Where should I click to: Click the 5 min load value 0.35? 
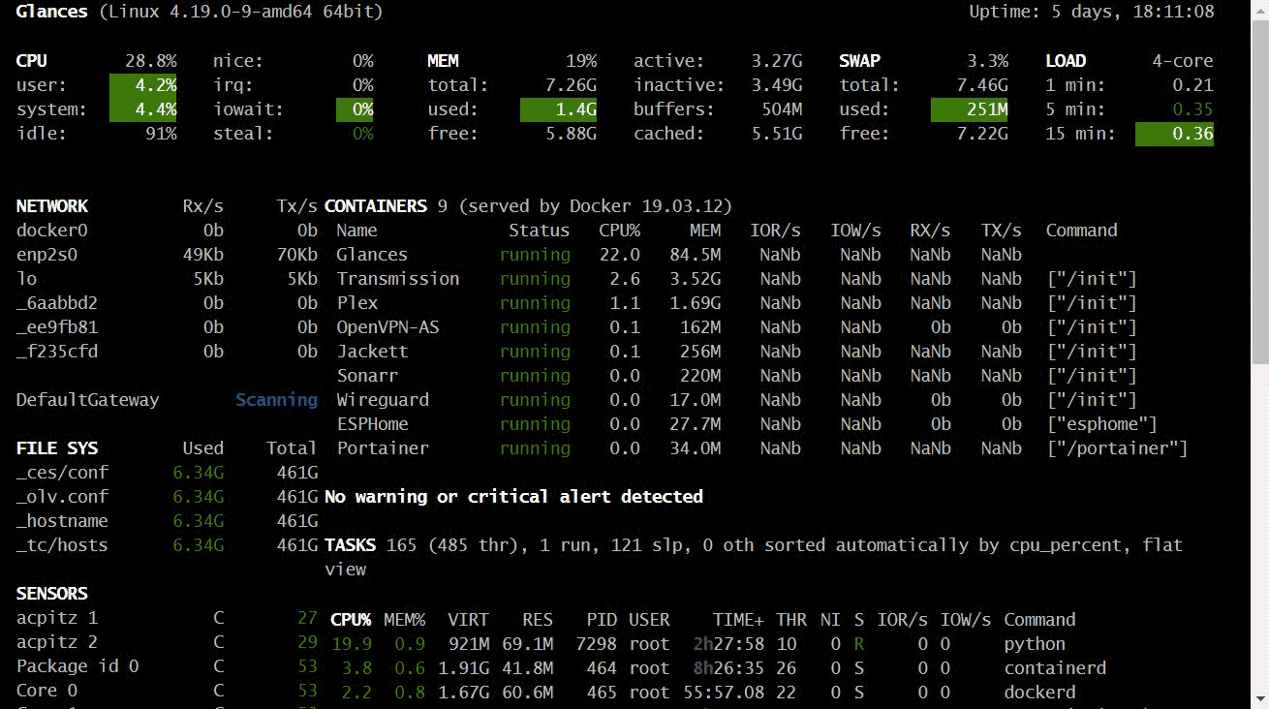[x=1192, y=109]
